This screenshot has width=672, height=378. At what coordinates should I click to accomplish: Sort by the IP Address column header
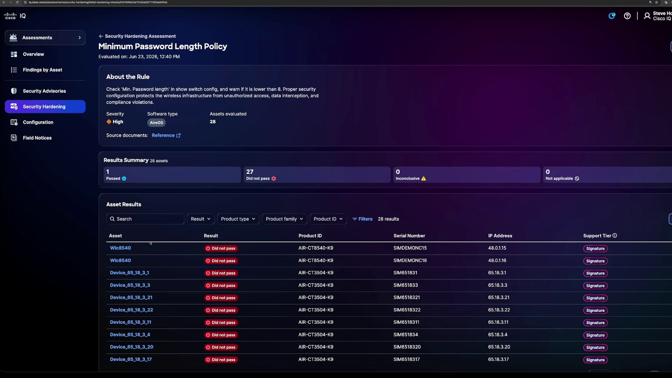click(500, 236)
